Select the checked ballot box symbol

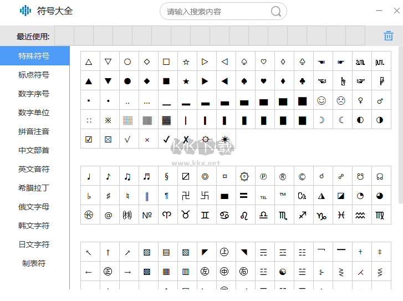click(x=89, y=140)
